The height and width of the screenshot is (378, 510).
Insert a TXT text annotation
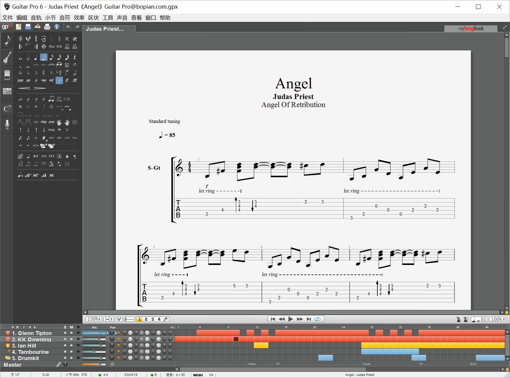click(51, 156)
